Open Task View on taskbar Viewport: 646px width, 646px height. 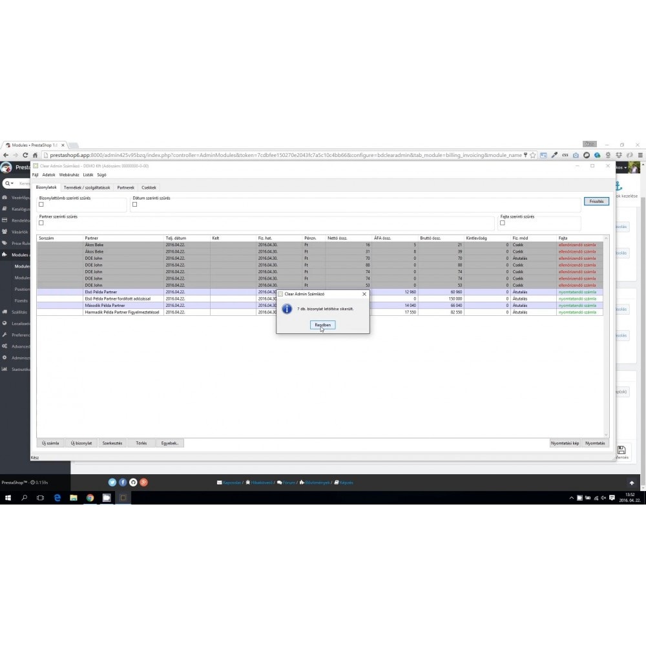pyautogui.click(x=40, y=497)
